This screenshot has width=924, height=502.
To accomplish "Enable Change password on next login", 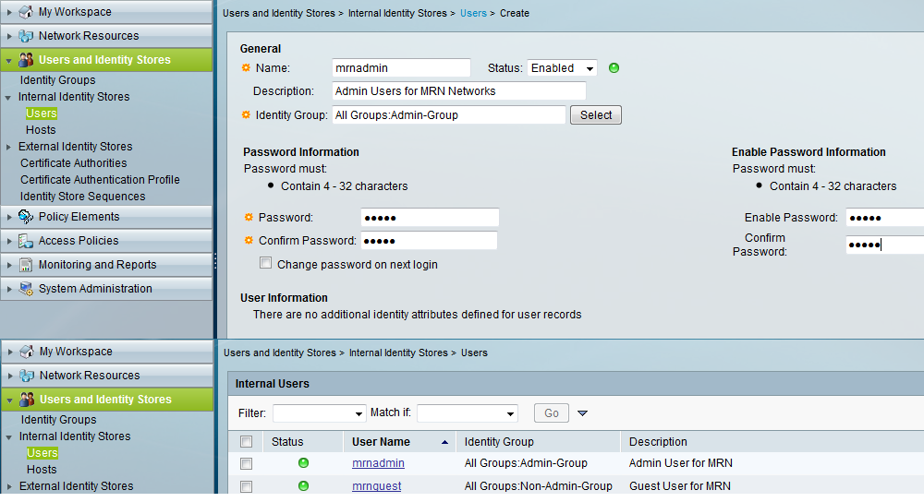I will coord(266,264).
